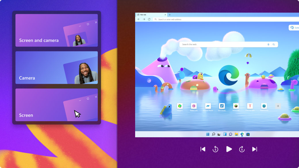The width and height of the screenshot is (299, 168).
Task: Add a new quick link shortcut
Action: 278,106
